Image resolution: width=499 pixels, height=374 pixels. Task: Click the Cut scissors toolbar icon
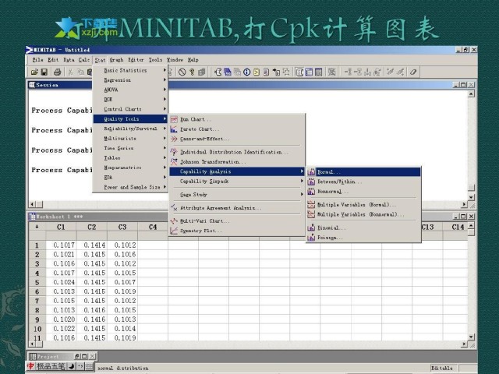[70, 72]
